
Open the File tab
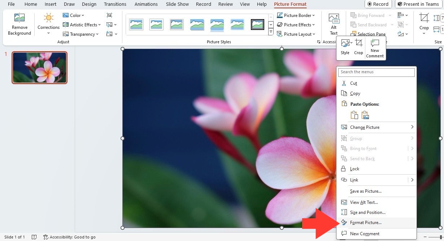tap(11, 4)
